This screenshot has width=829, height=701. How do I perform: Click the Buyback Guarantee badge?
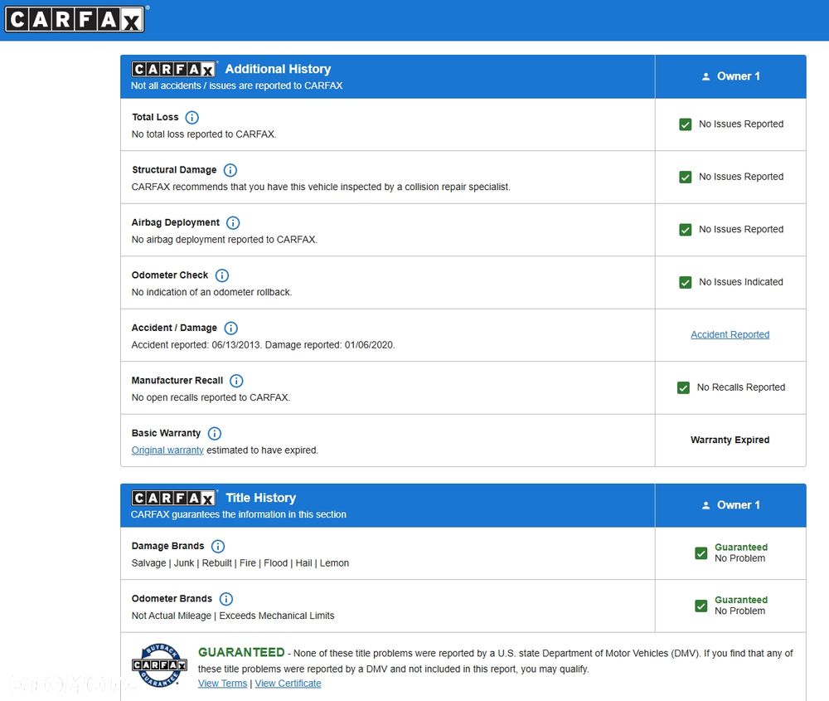(158, 665)
